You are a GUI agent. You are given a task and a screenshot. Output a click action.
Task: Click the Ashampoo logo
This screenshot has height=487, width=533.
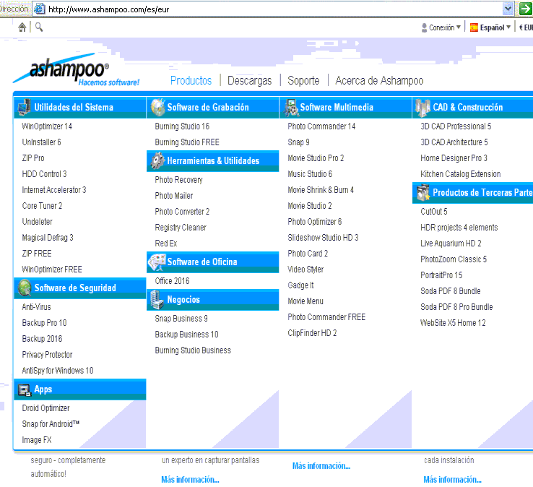point(77,70)
